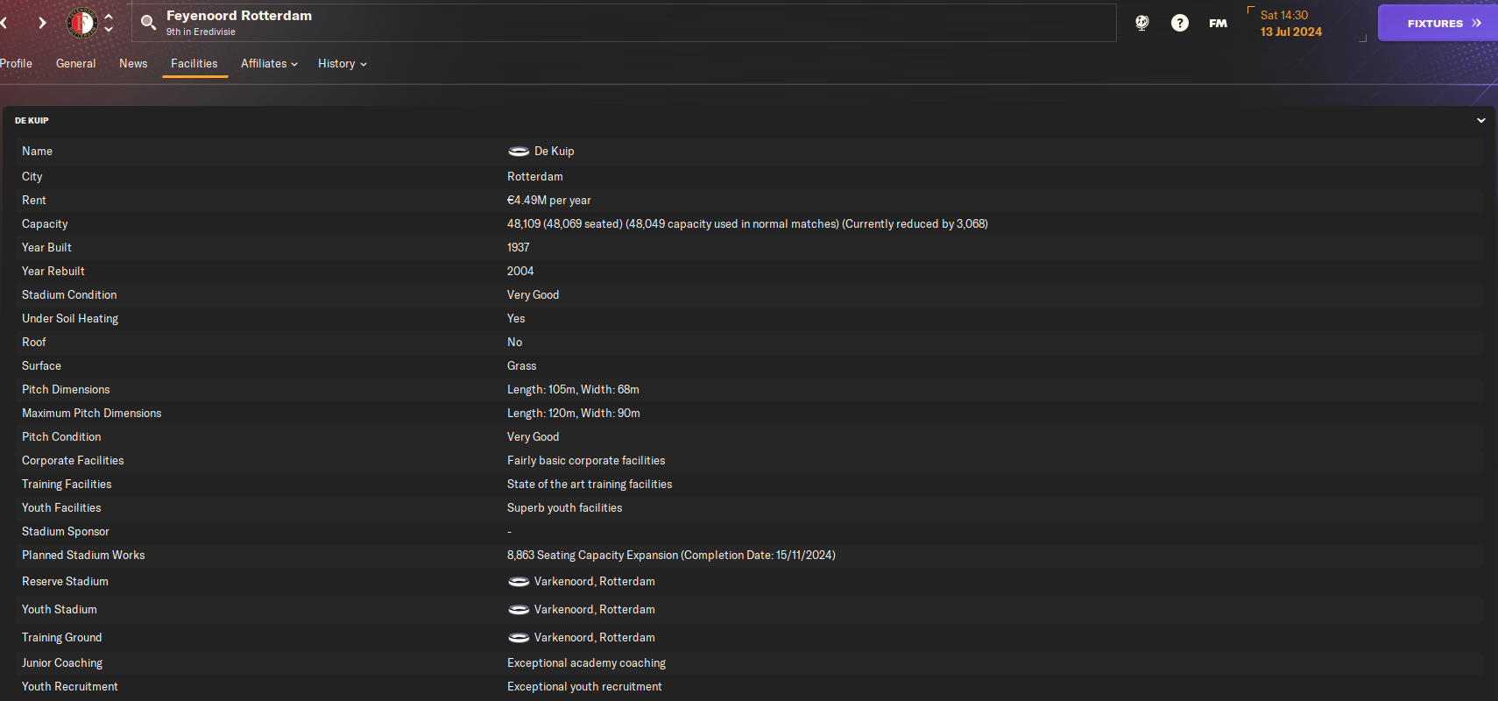Open the General tab
1498x701 pixels.
click(75, 64)
